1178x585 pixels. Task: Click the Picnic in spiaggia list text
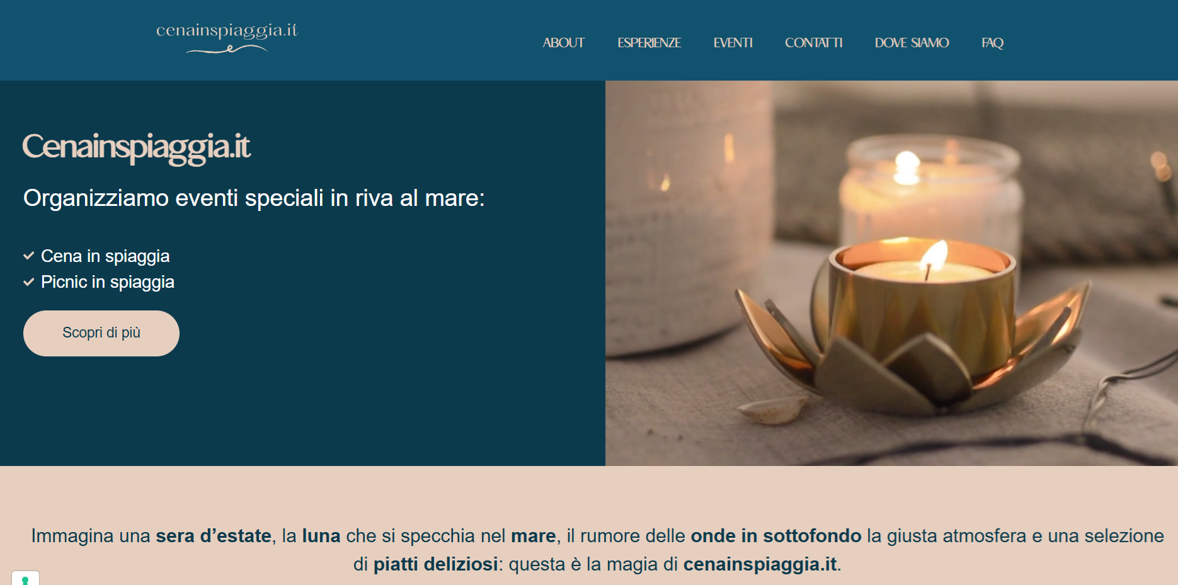[x=108, y=282]
